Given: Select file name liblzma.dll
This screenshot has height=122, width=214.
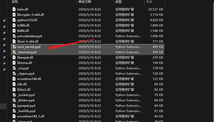Looking at the screenshot, I should 25,63.
